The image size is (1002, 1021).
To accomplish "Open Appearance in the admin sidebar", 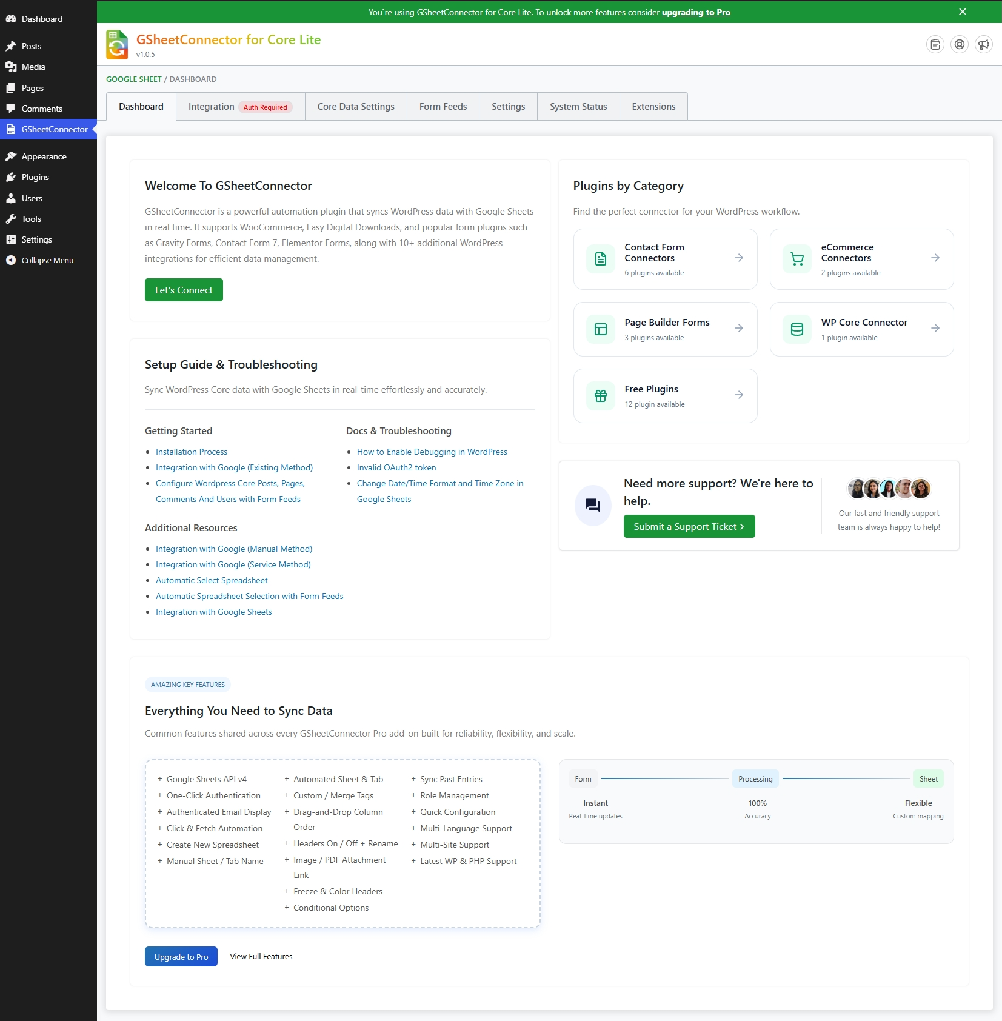I will 48,156.
